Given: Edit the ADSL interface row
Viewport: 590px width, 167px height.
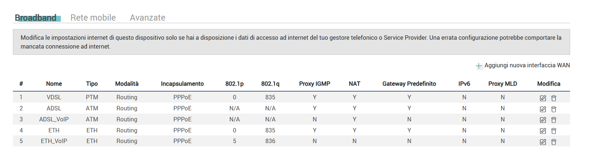Looking at the screenshot, I should tap(543, 109).
